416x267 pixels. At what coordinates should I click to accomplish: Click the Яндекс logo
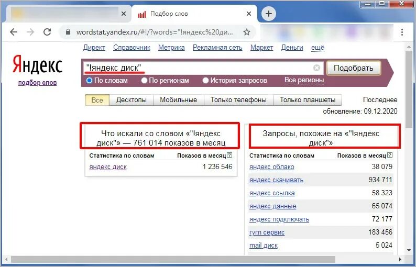tap(37, 65)
